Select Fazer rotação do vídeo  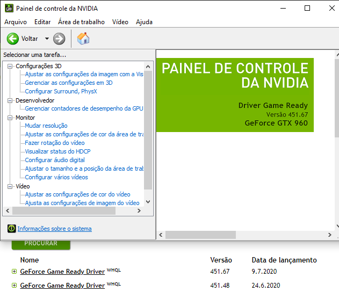pos(55,143)
